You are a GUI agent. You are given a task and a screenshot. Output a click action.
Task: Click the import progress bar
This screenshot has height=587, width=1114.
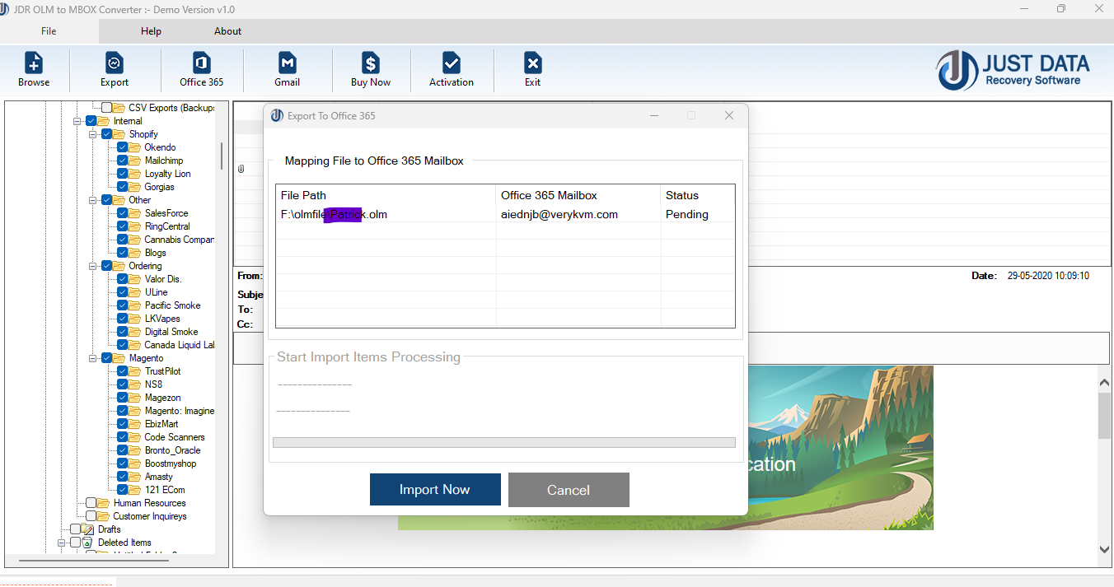pos(504,443)
